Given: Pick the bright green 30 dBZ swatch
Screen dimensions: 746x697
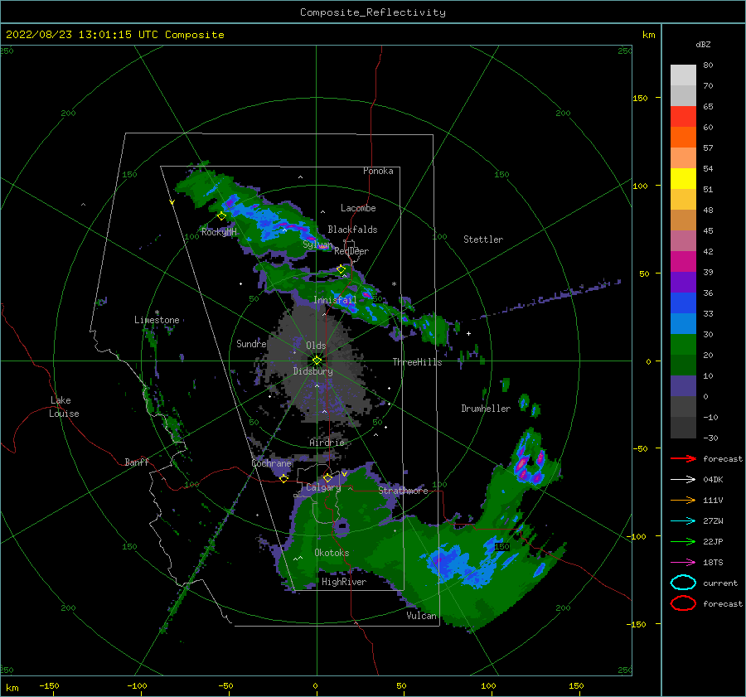Looking at the screenshot, I should 683,344.
